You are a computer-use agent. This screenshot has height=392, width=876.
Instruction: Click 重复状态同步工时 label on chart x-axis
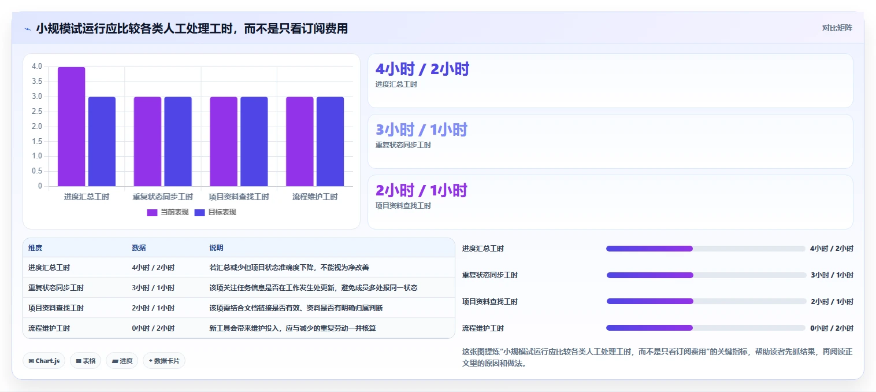pos(163,197)
